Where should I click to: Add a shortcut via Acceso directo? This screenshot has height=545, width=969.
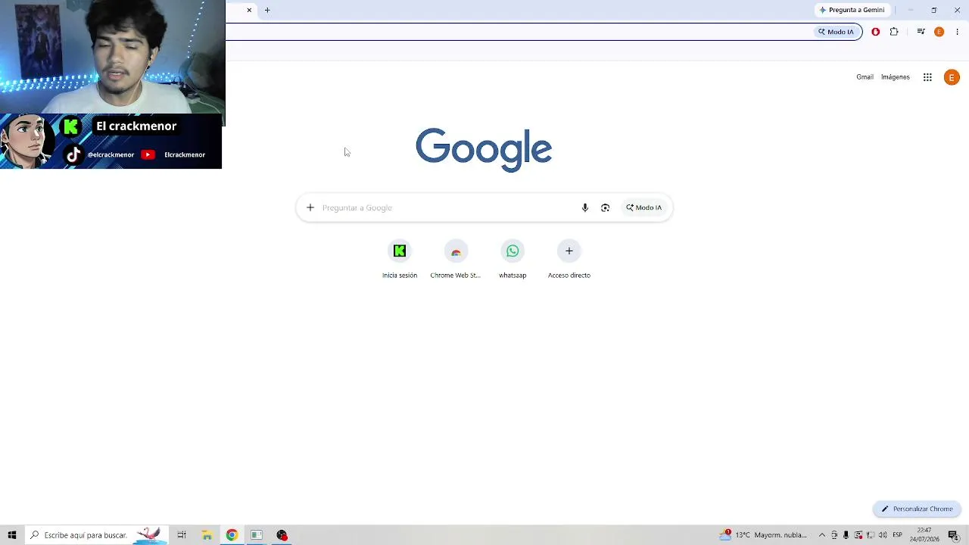(569, 260)
